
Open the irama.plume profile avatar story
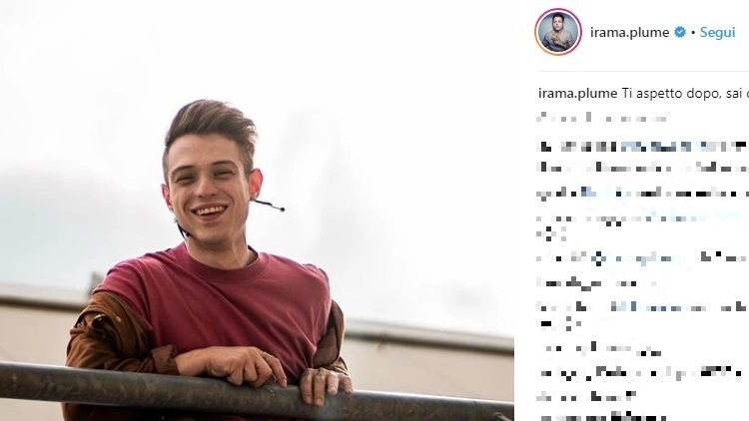coord(558,32)
